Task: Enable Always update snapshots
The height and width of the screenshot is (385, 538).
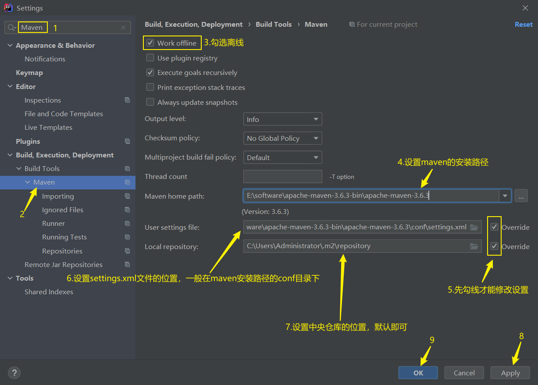Action: tap(150, 102)
